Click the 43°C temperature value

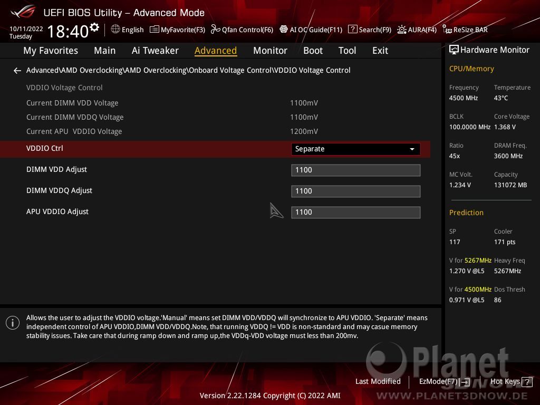coord(501,98)
